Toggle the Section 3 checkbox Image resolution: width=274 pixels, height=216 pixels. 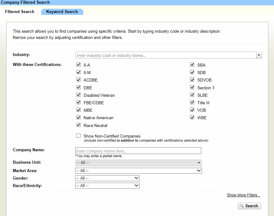(192, 87)
